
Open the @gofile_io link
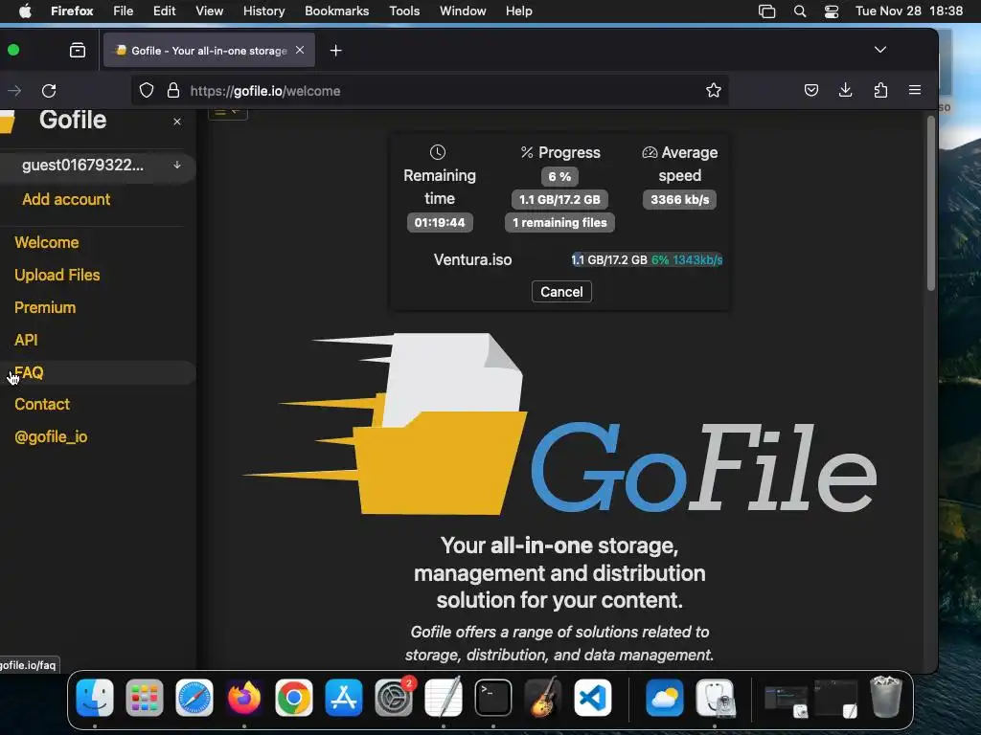[x=52, y=436]
